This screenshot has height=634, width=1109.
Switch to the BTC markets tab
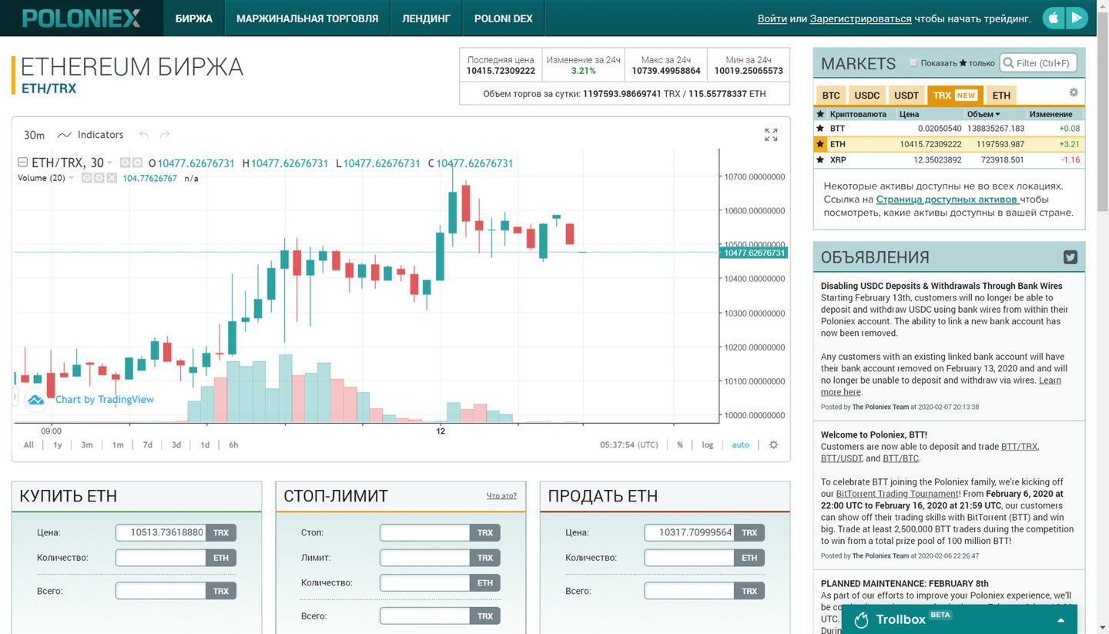click(831, 96)
